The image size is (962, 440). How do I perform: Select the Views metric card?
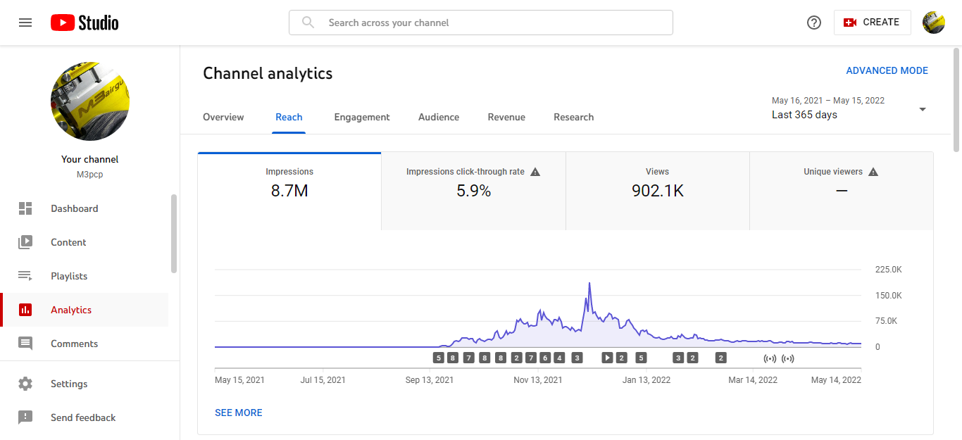point(657,183)
